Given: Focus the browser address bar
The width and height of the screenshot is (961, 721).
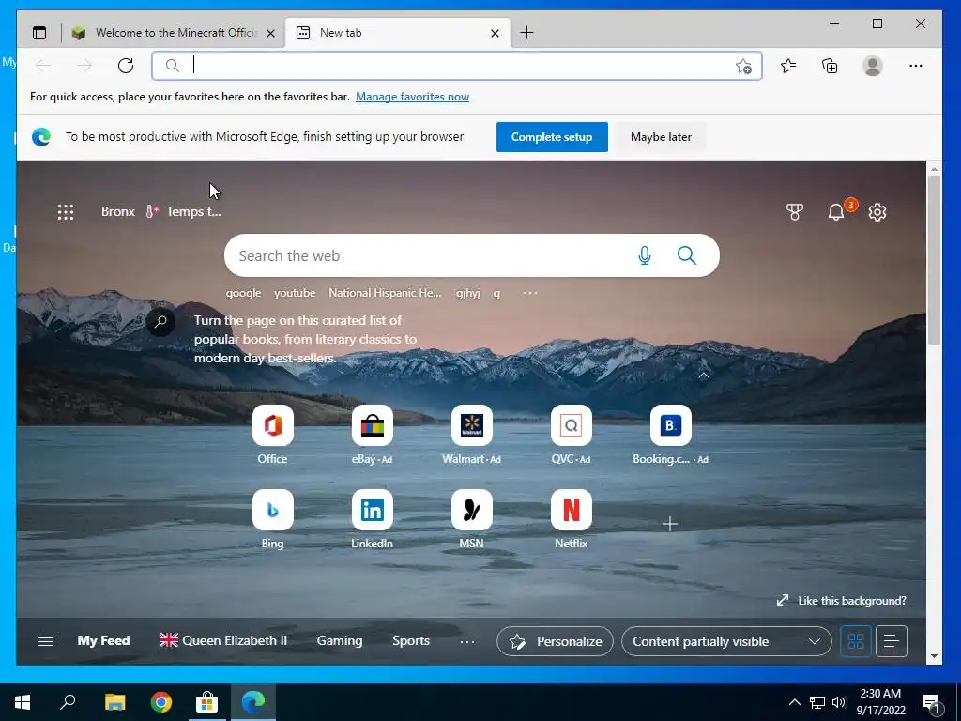Looking at the screenshot, I should point(457,66).
